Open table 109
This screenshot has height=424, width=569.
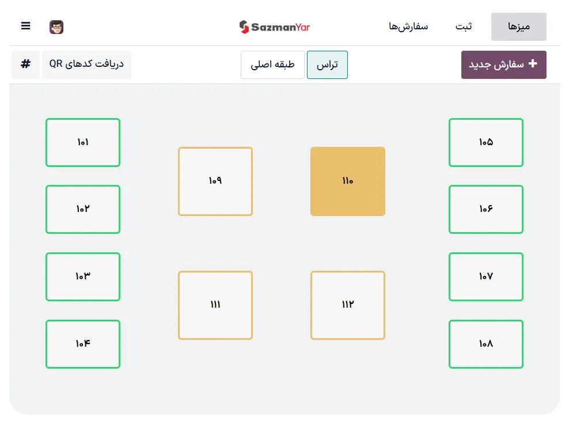(215, 181)
